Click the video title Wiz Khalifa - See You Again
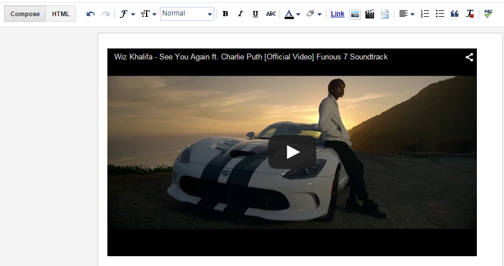Image resolution: width=504 pixels, height=266 pixels. [251, 57]
